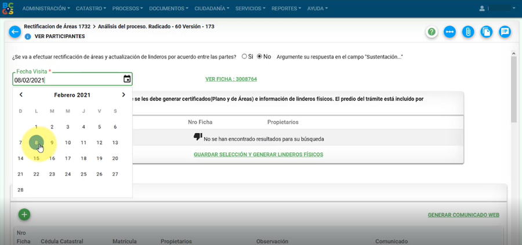The image size is (522, 245).
Task: Open the Ciudadanía menu
Action: coord(212,9)
